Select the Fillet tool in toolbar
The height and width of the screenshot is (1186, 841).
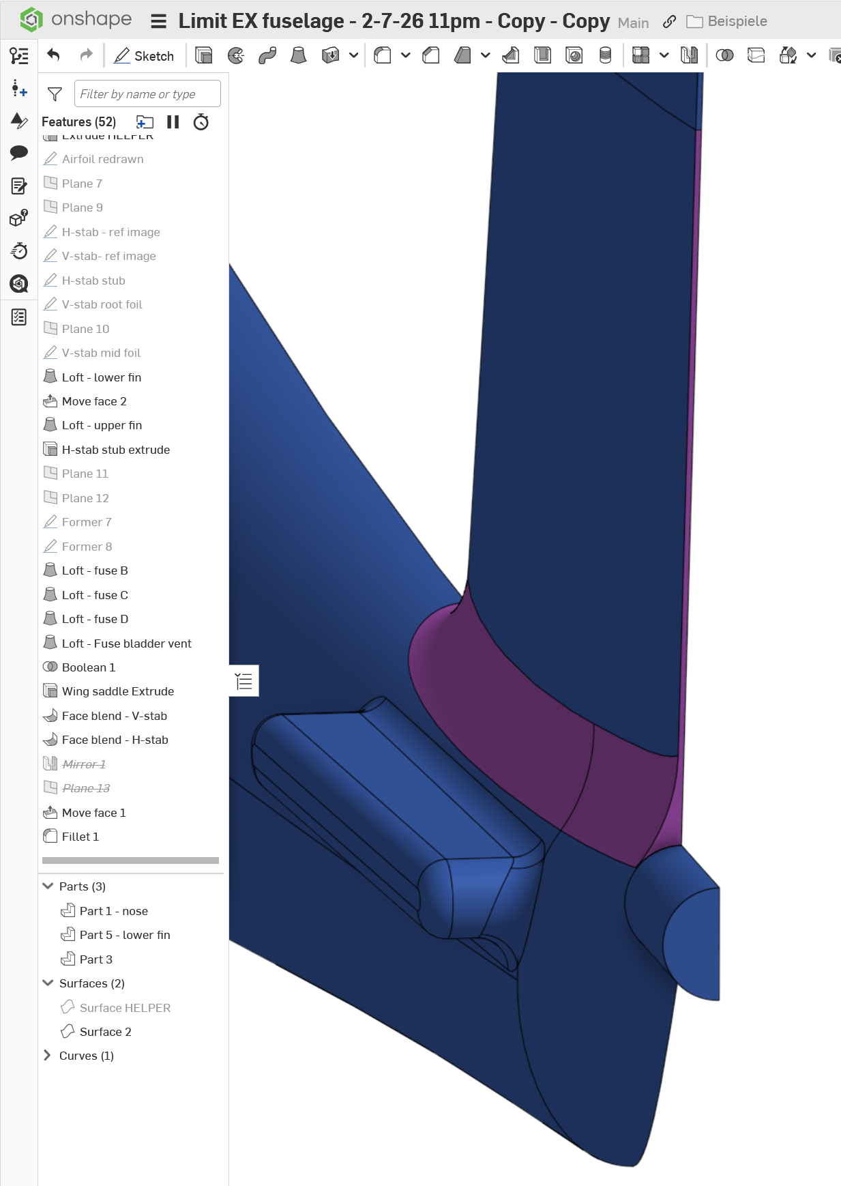pos(383,55)
